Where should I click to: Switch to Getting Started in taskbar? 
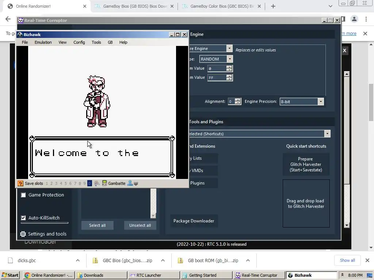pos(206,275)
